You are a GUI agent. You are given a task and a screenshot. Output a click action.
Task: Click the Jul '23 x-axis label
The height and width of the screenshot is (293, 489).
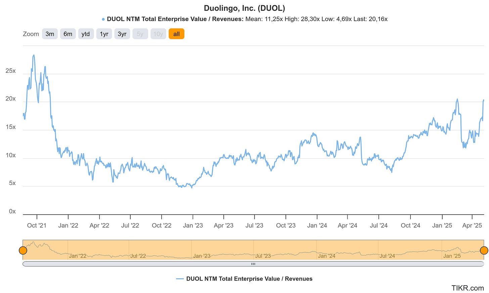254,225
